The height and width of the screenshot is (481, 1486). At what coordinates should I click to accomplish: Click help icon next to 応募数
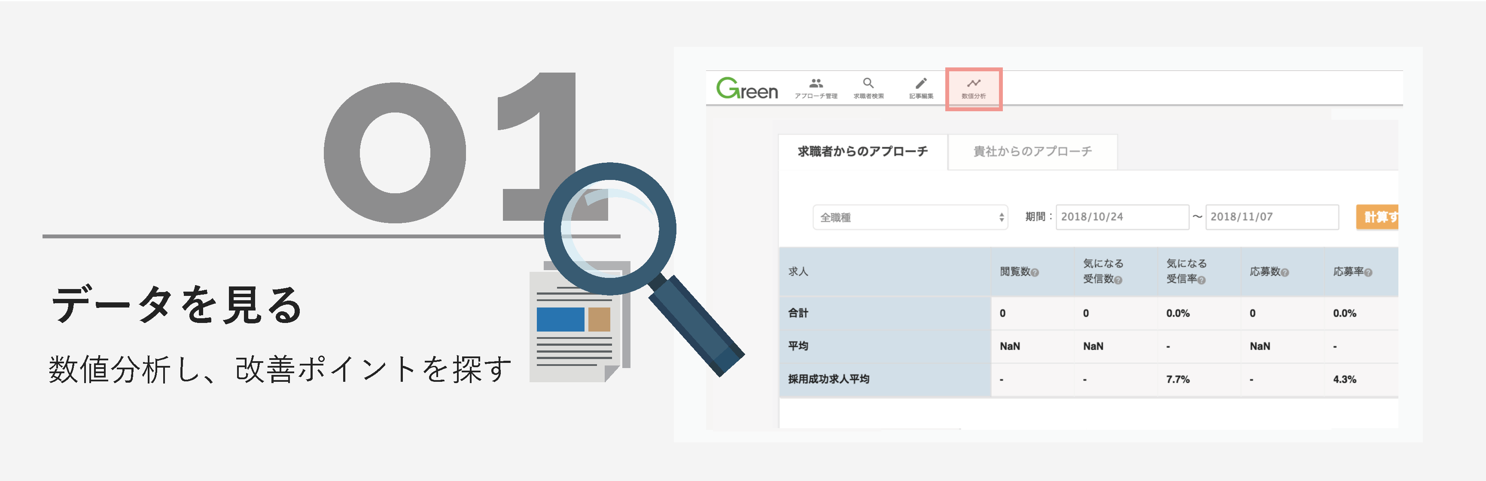(1284, 273)
